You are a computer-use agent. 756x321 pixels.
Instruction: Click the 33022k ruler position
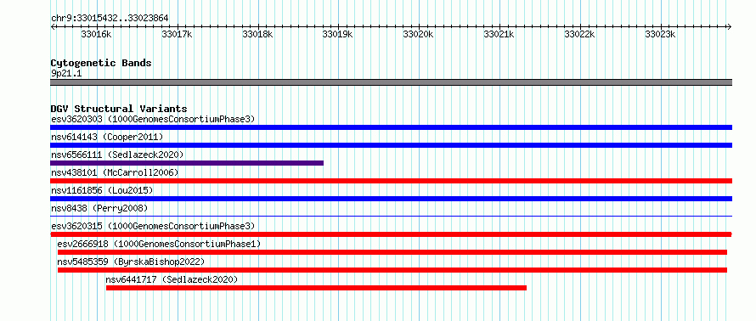(579, 34)
